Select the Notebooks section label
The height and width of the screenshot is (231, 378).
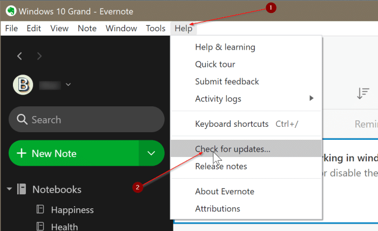(x=57, y=189)
